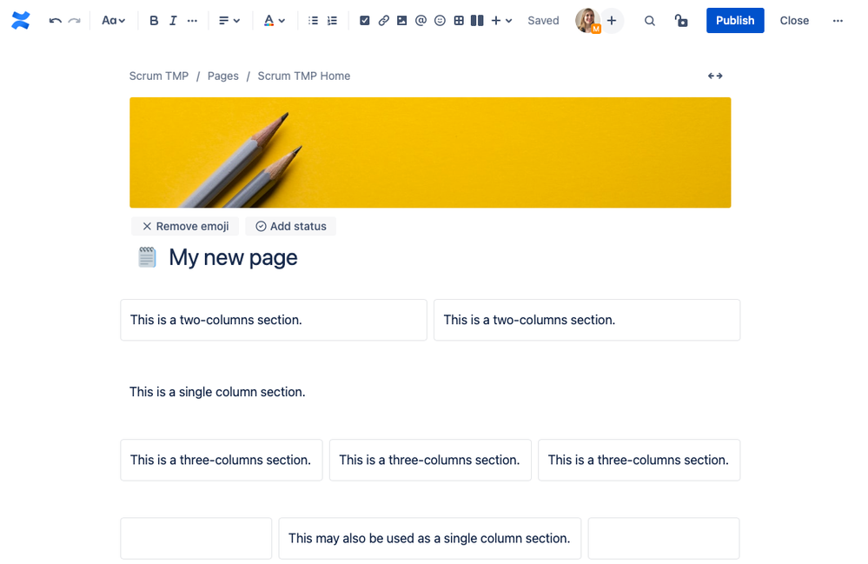Add a layout section with the columns icon
This screenshot has height=564, width=868.
pos(477,20)
